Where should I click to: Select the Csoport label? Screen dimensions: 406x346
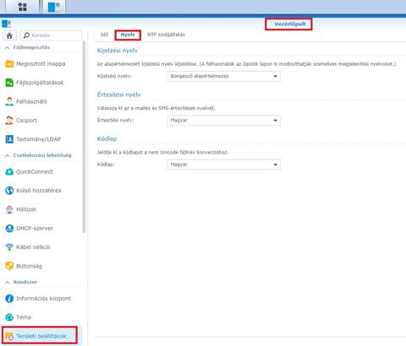26,121
